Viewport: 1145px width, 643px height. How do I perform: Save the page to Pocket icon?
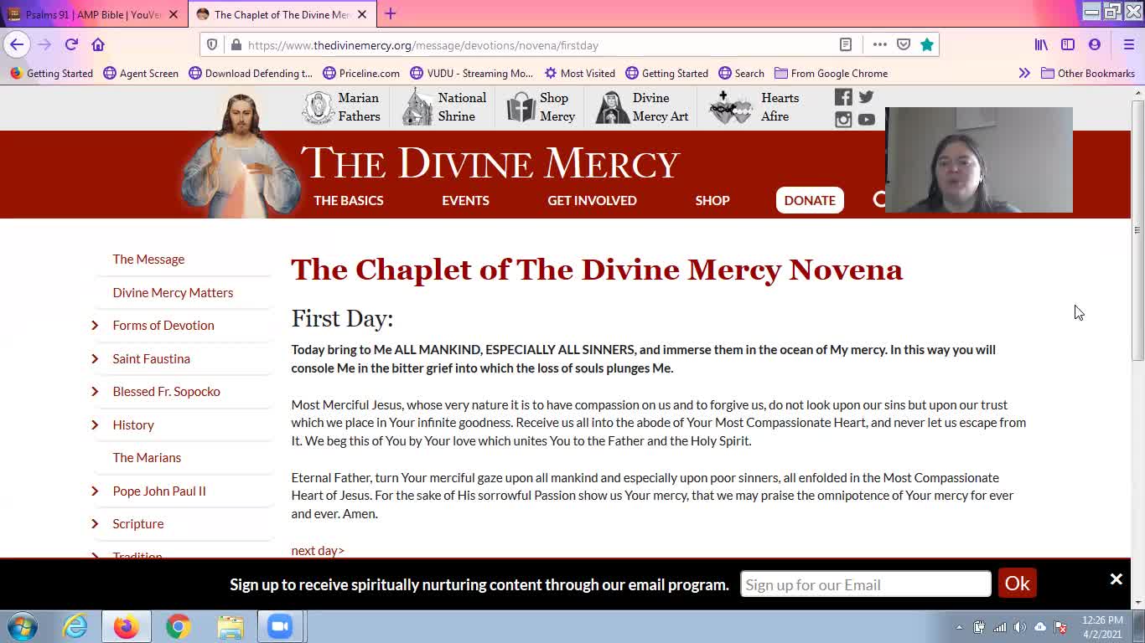904,44
